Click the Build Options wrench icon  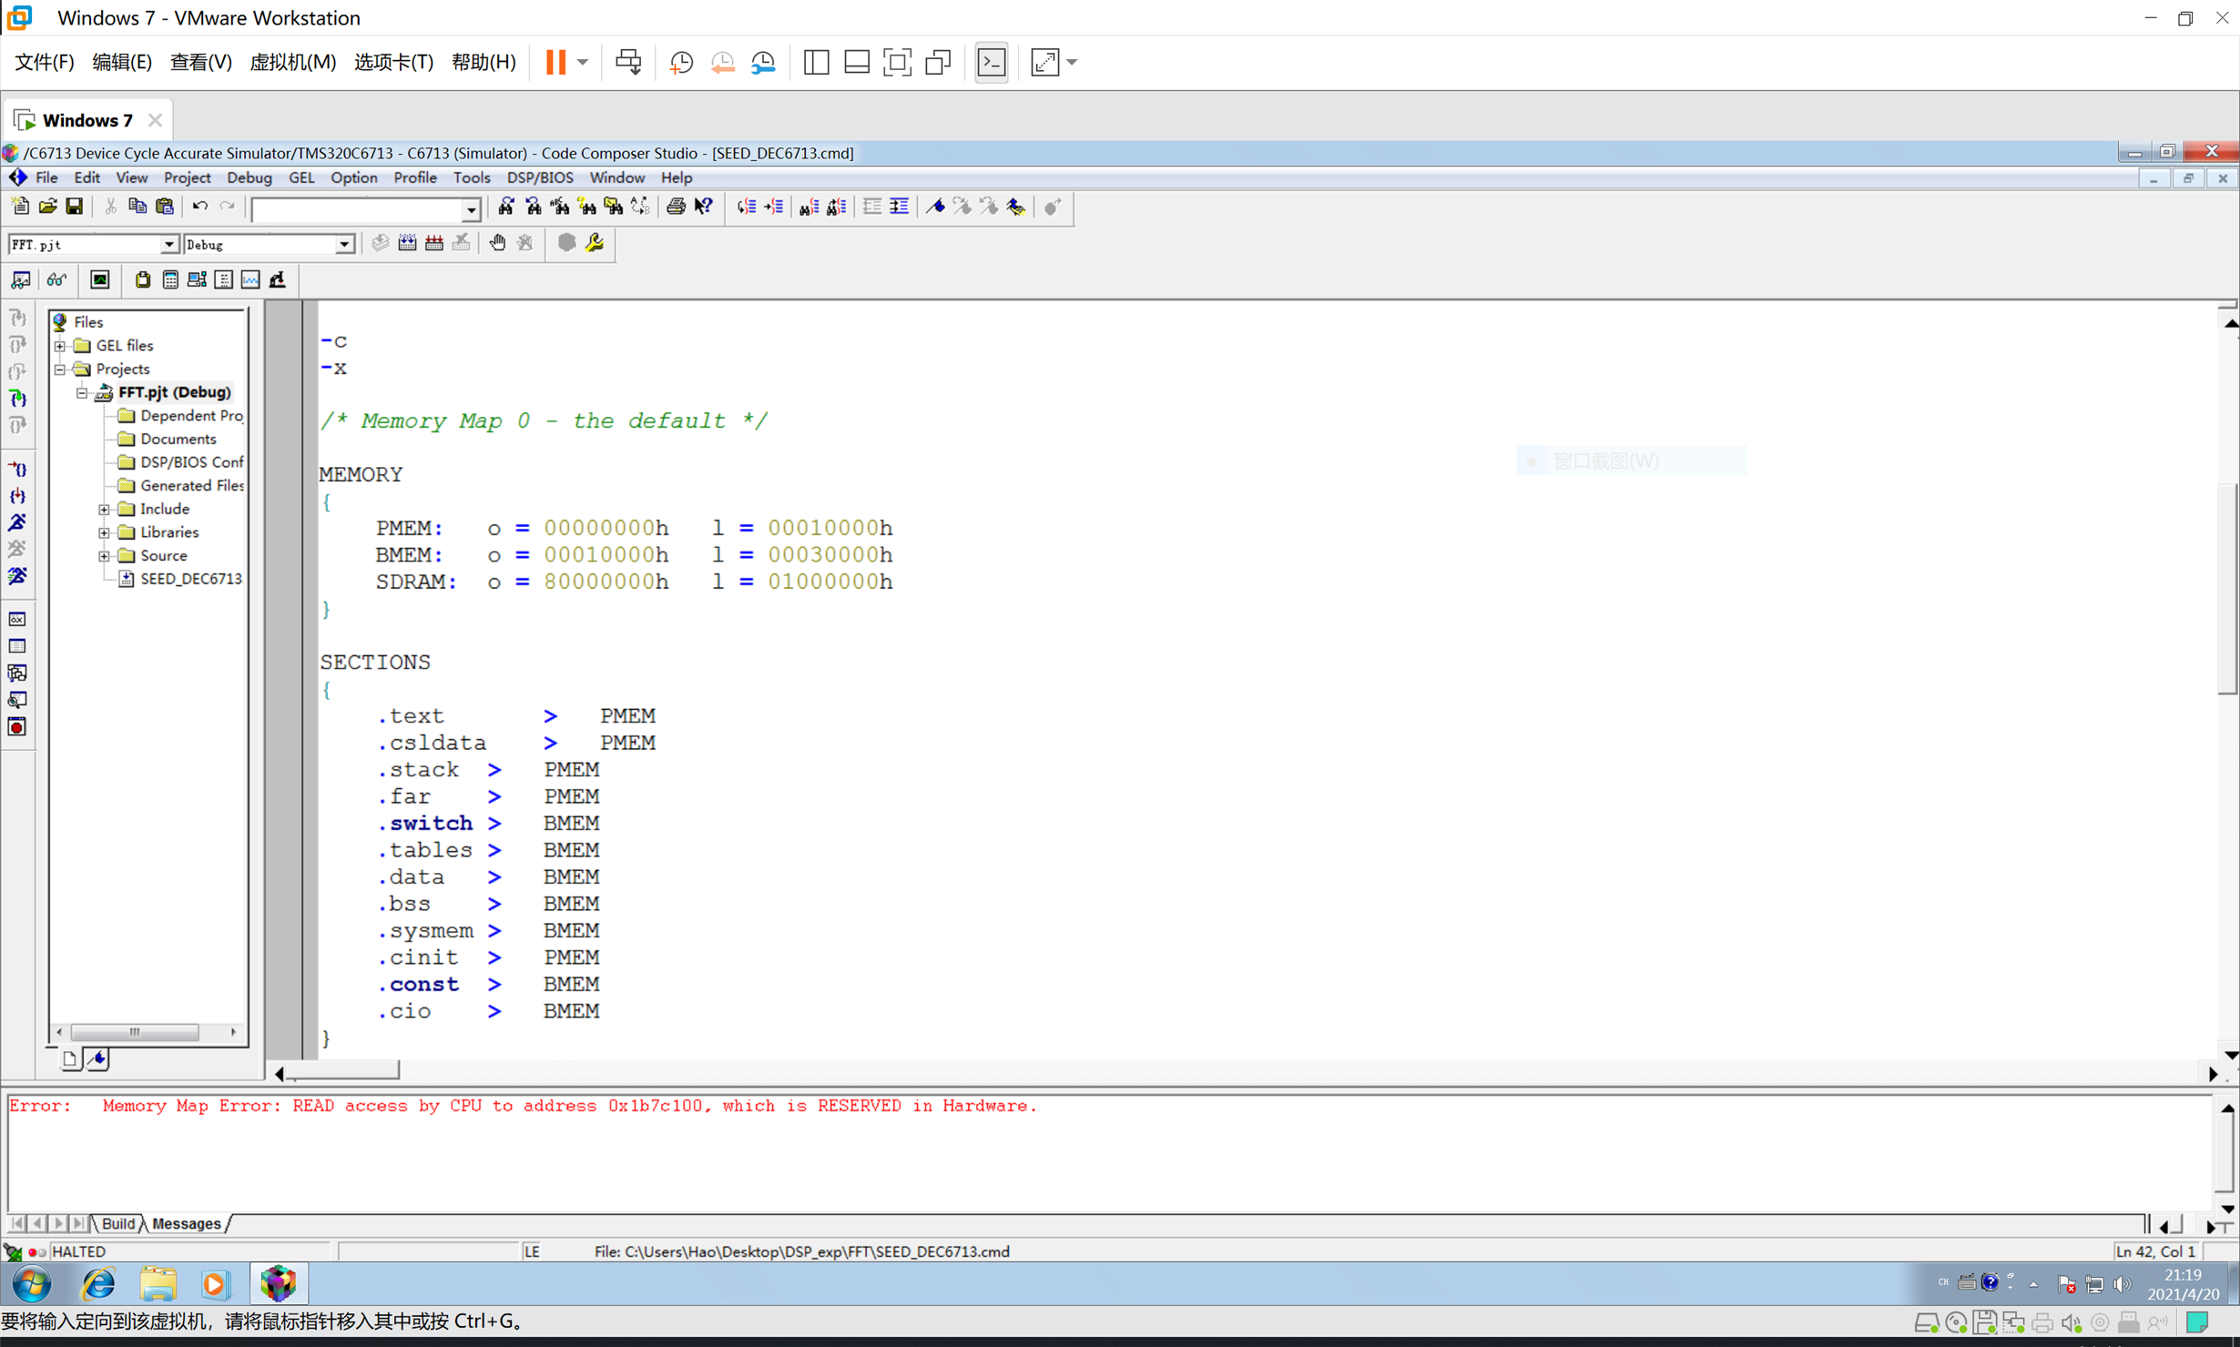[x=595, y=243]
